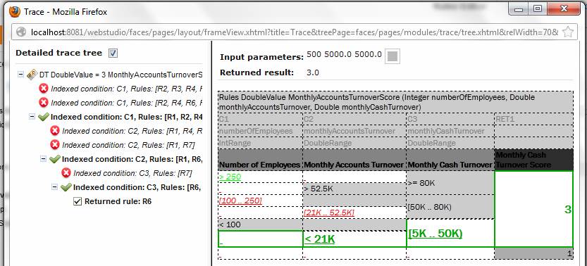Select failed row Indexed condition C2 Rules [R1, R4, R
587x266 pixels.
click(132, 131)
